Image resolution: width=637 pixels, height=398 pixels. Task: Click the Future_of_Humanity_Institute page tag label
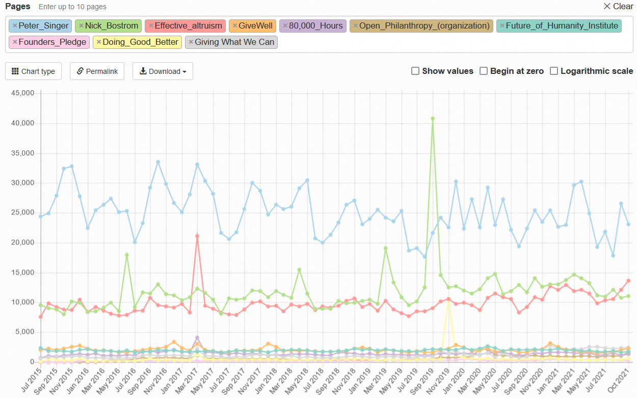tap(562, 25)
